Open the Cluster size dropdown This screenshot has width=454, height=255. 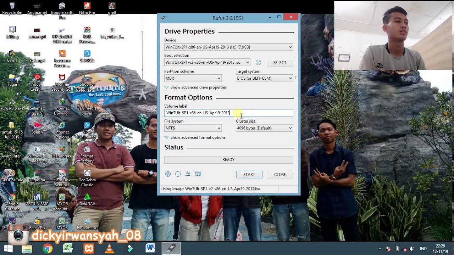[265, 128]
